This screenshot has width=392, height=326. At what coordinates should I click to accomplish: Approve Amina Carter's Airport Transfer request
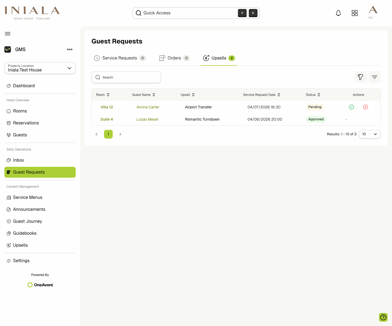click(351, 107)
